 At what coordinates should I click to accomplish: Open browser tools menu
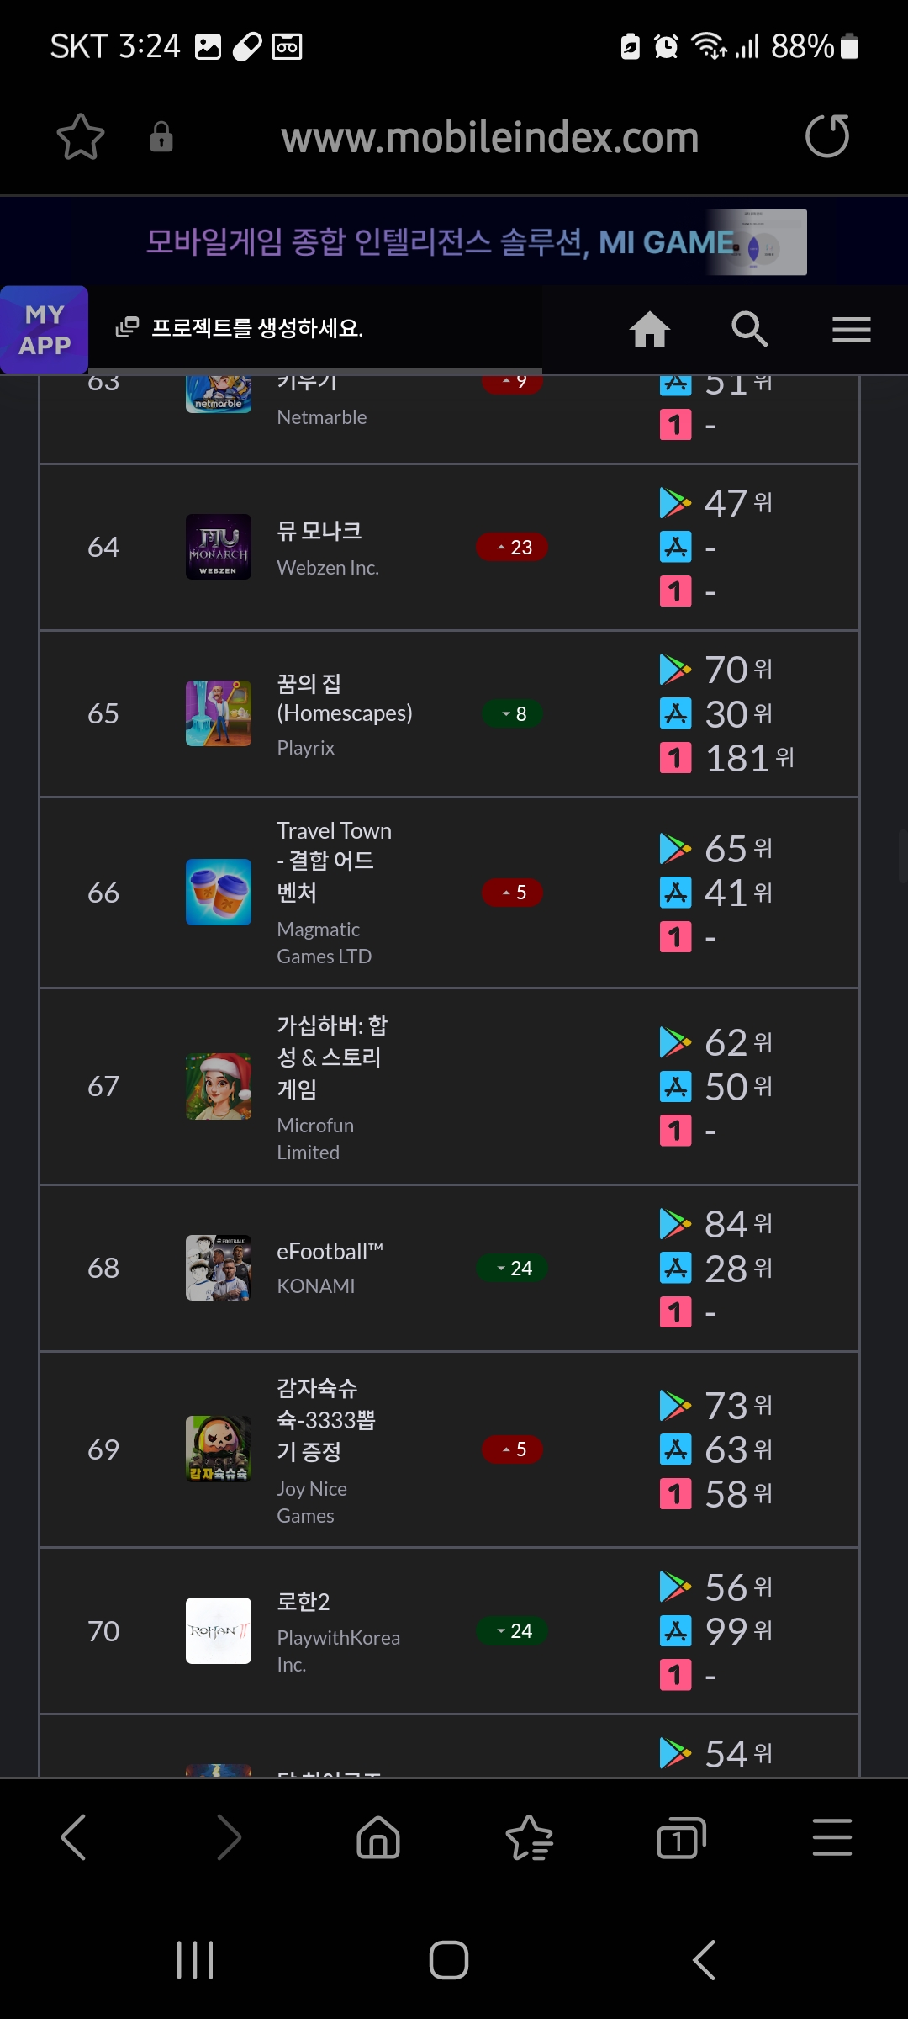coord(832,1836)
